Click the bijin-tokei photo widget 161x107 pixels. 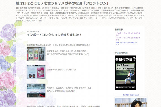(131, 102)
